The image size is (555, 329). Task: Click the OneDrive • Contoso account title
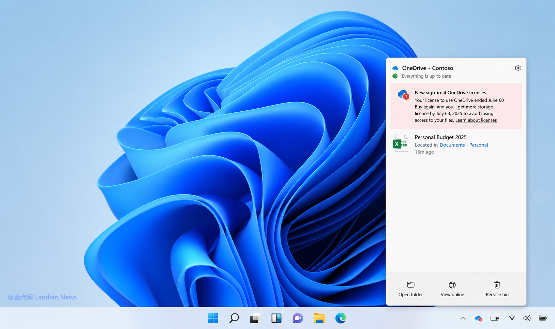coord(427,68)
